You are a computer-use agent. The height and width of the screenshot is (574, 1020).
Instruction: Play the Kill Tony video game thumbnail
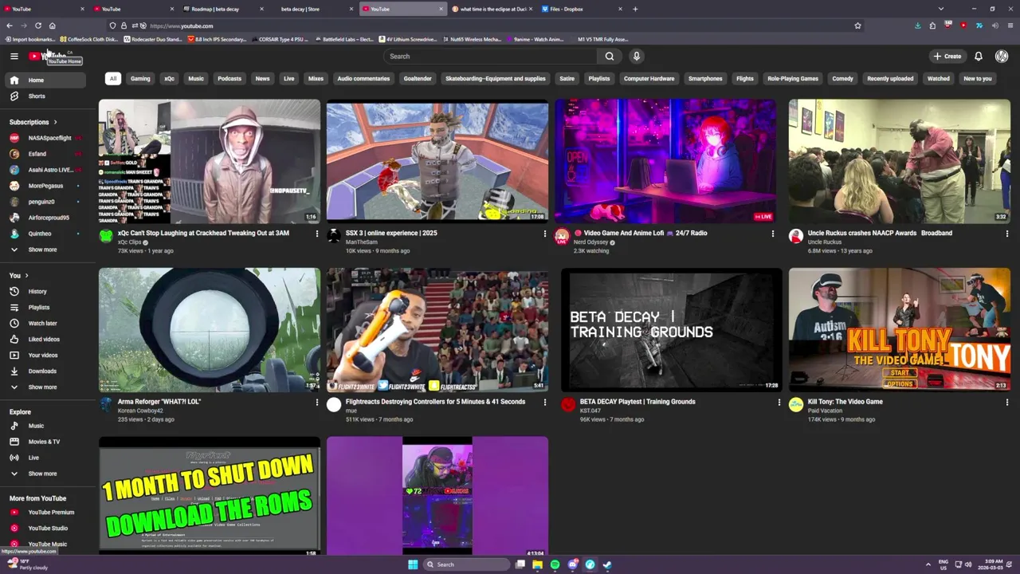(900, 329)
